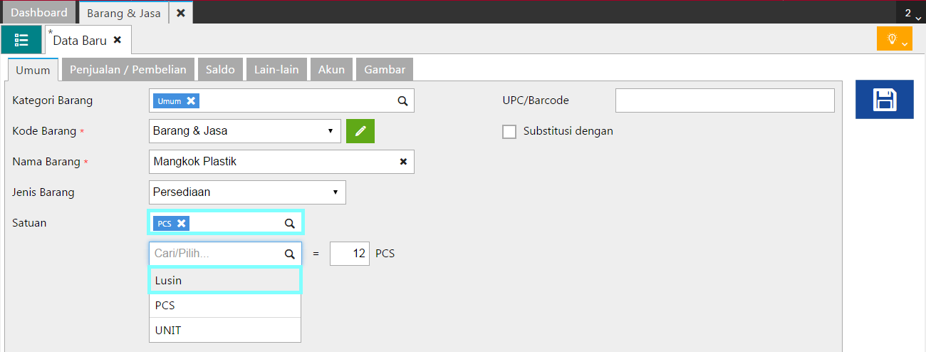Switch to the Penjualan / Pembelian tab

(x=128, y=69)
